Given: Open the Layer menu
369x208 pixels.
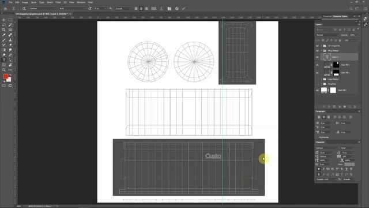Looking at the screenshot, I should click(33, 2).
